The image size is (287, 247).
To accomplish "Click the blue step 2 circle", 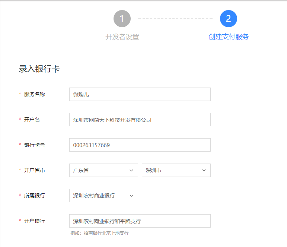I will (x=228, y=19).
